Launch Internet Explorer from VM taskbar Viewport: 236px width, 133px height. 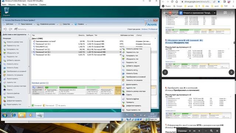[14, 115]
